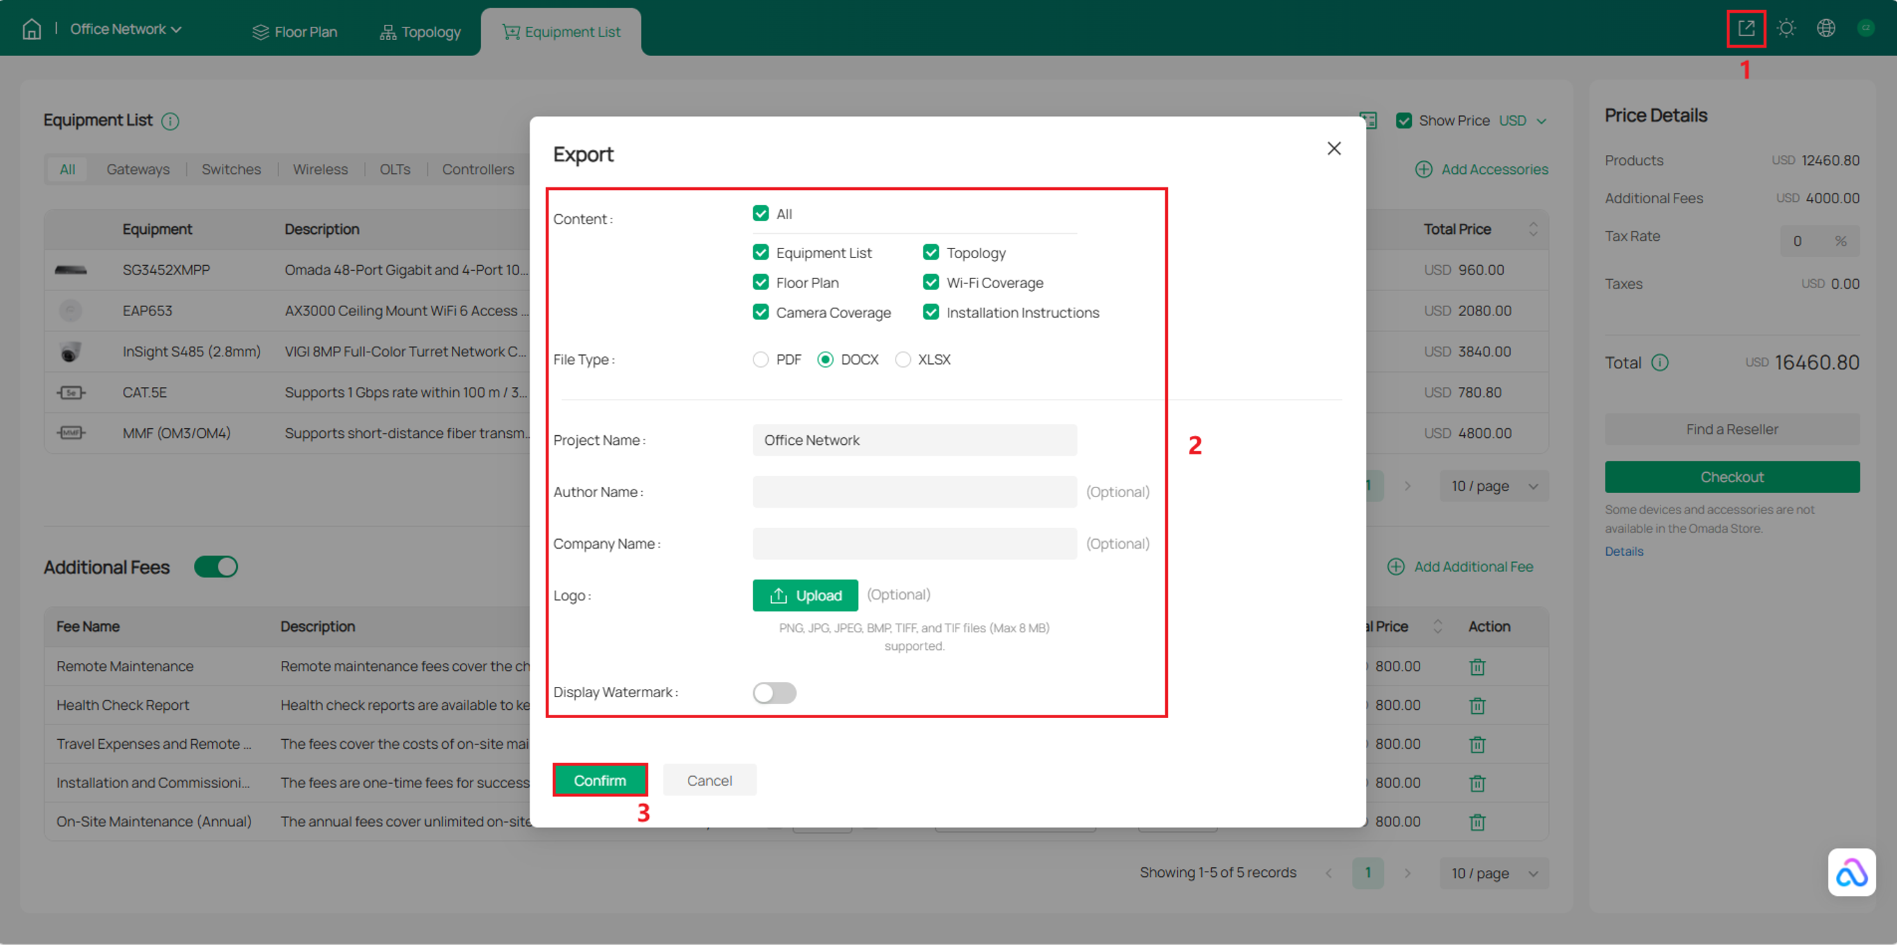Open the USD currency dropdown
1897x945 pixels.
(1522, 120)
